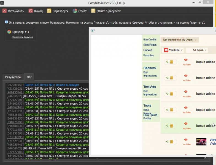The width and height of the screenshot is (216, 165).
Task: Expand Get Started with My Offers dropdown
Action: [x=180, y=40]
